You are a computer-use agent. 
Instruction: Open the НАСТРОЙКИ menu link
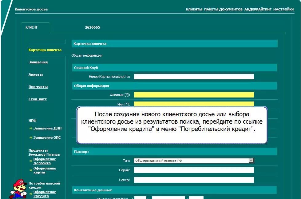tap(283, 9)
